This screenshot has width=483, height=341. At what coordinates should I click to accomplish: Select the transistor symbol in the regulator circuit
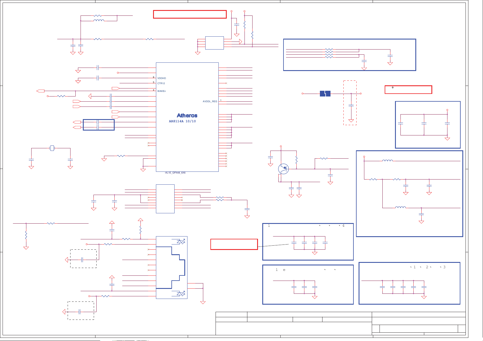283,169
